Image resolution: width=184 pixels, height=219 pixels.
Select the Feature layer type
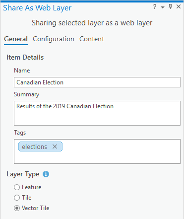tap(17, 187)
